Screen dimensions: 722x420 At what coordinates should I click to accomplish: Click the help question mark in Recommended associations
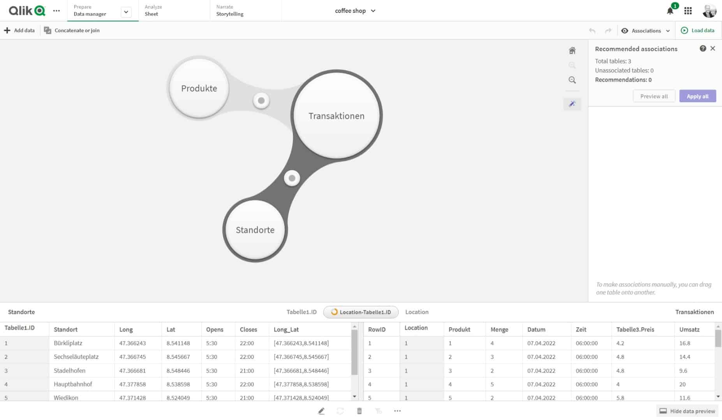(x=703, y=48)
